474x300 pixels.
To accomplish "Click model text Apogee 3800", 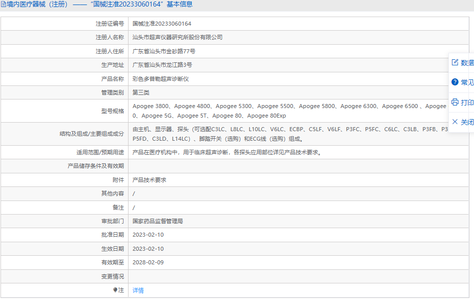I will (151, 106).
